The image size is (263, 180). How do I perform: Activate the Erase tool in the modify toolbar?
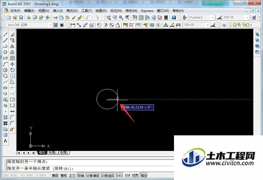click(x=12, y=34)
